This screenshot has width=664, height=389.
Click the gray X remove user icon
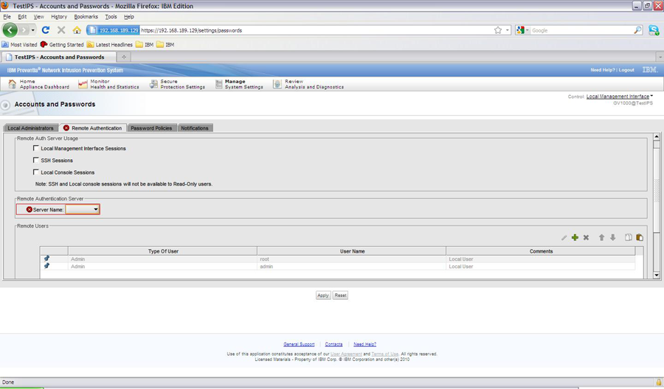click(586, 238)
